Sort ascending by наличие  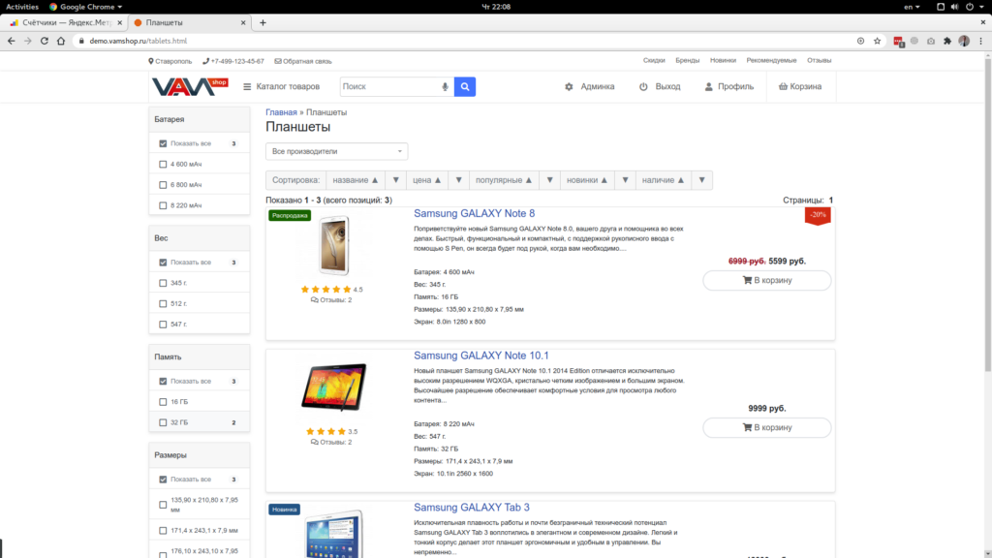pyautogui.click(x=663, y=180)
